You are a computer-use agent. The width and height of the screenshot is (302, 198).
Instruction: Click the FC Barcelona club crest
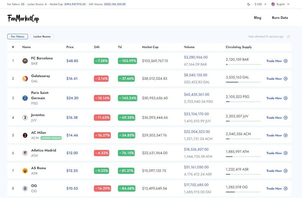tap(25, 61)
